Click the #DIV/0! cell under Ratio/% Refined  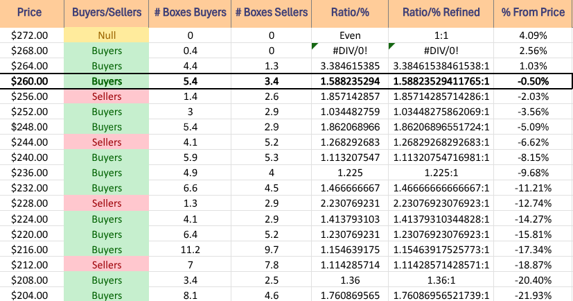[x=440, y=50]
